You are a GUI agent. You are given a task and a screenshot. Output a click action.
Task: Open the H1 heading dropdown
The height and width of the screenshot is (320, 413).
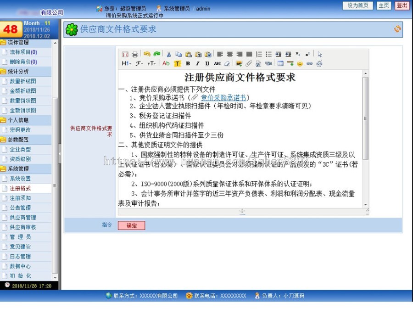pyautogui.click(x=127, y=63)
